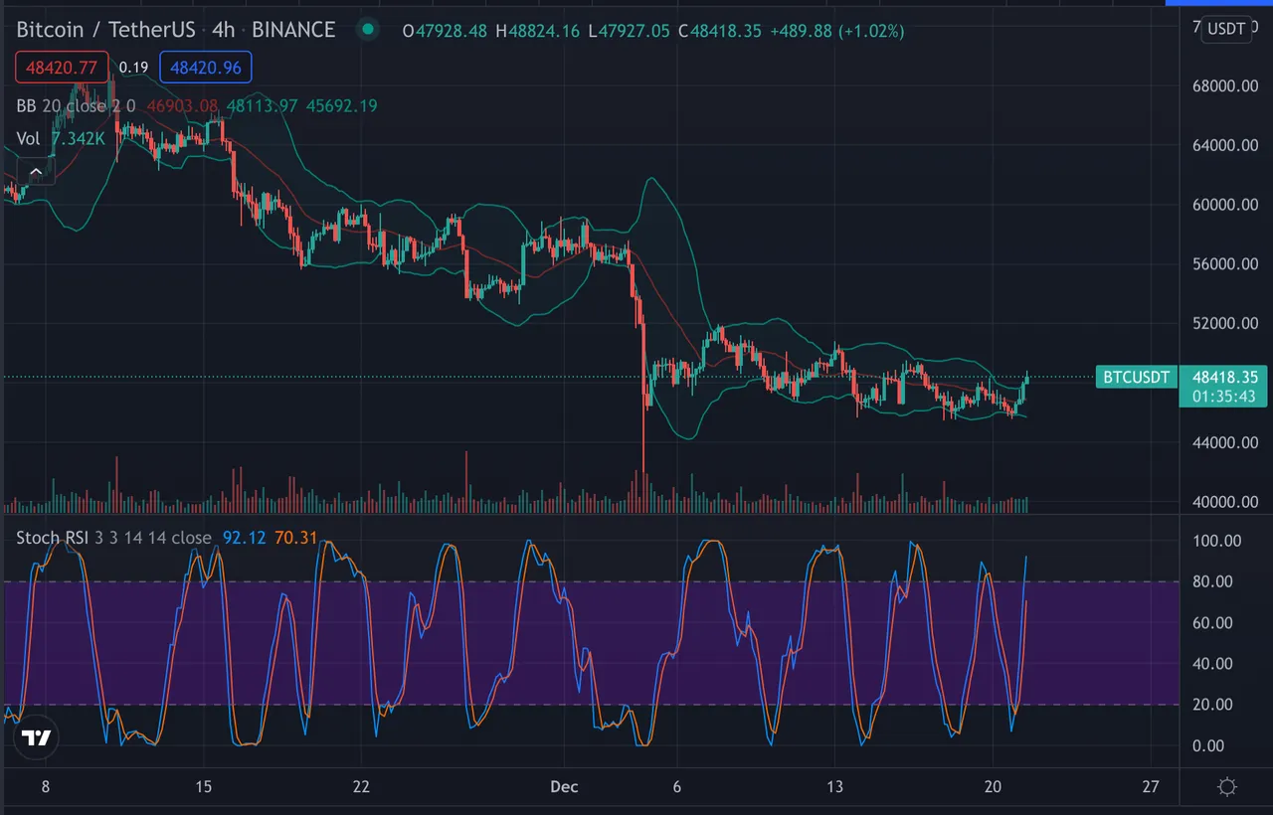This screenshot has height=815, width=1273.
Task: Click the TradingView logo watermark icon
Action: [37, 737]
